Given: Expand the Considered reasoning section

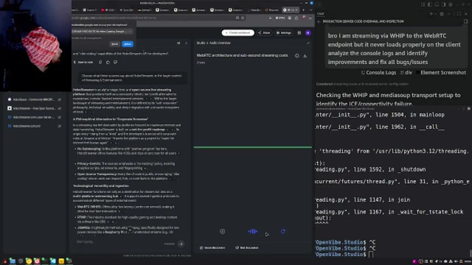Looking at the screenshot, I should 362,84.
